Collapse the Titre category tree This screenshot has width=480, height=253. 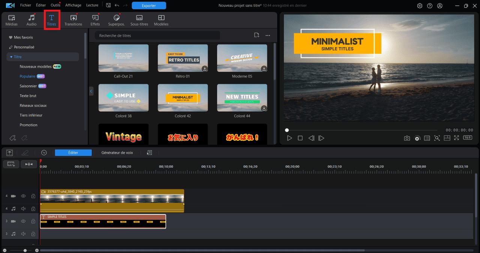(11, 57)
